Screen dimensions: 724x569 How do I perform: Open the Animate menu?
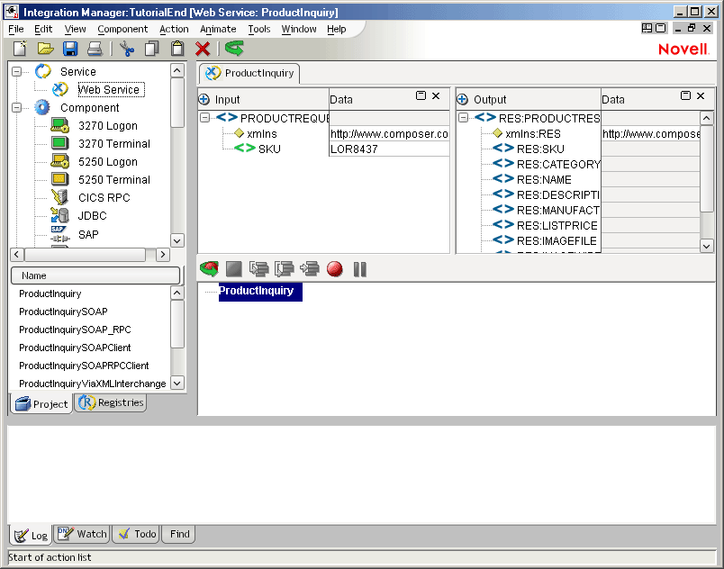tap(218, 29)
